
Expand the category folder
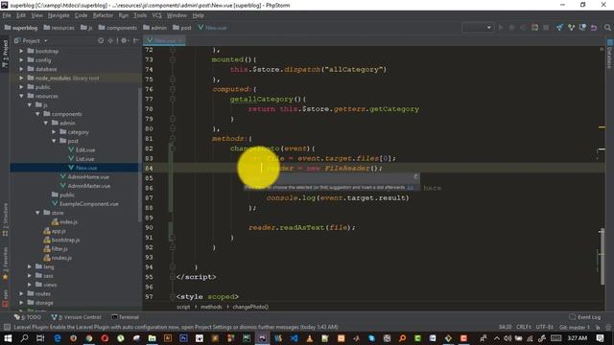54,132
